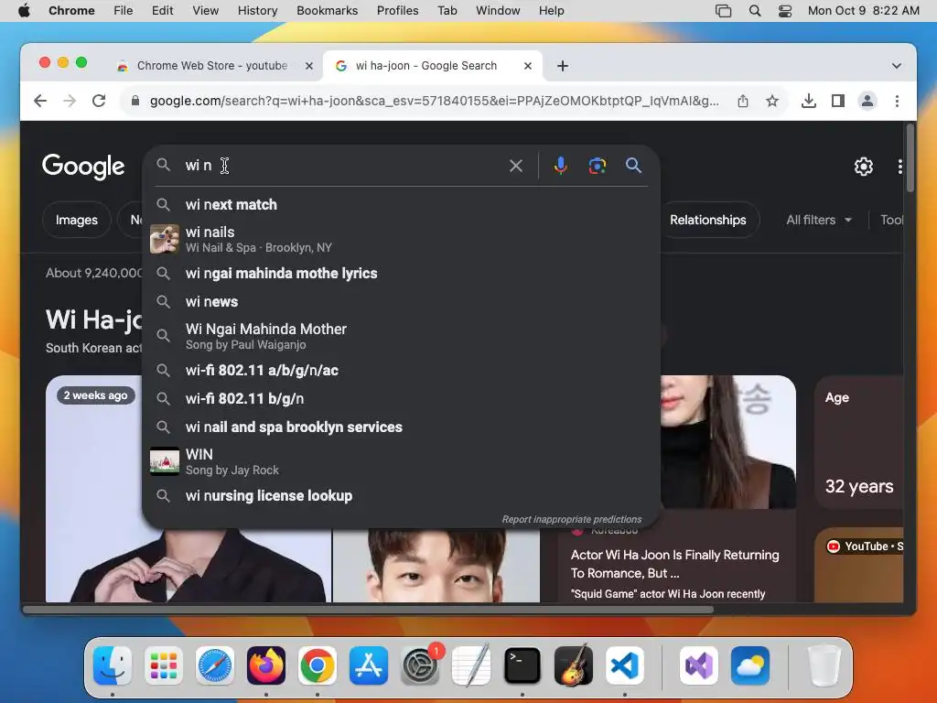Open Visual Studio Code from dock

click(624, 665)
